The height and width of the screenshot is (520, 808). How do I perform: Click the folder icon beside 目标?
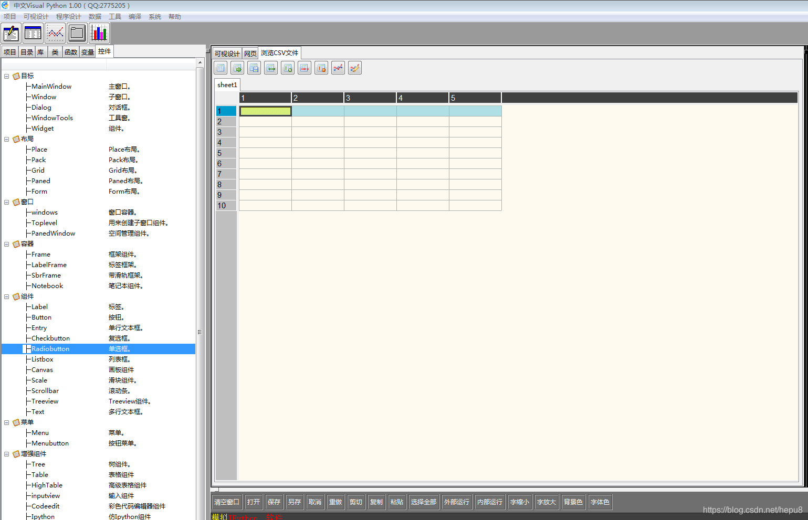coord(16,76)
